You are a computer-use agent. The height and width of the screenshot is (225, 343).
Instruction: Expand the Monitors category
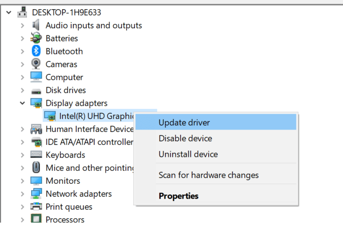[x=23, y=181]
